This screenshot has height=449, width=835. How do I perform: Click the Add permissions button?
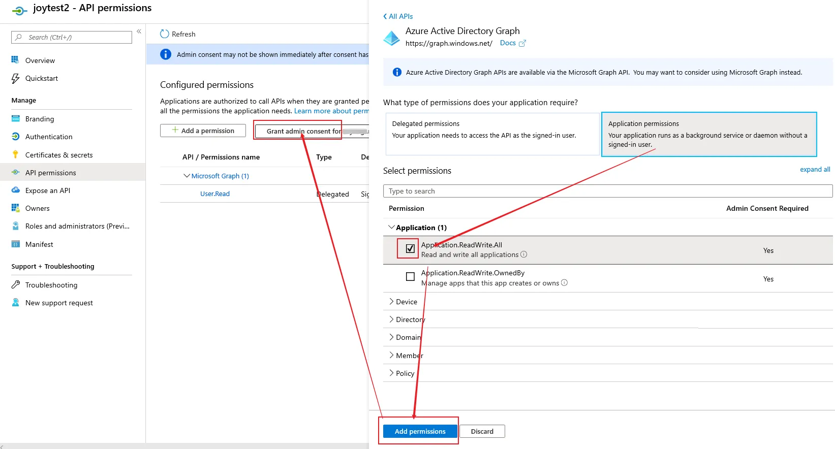tap(420, 431)
